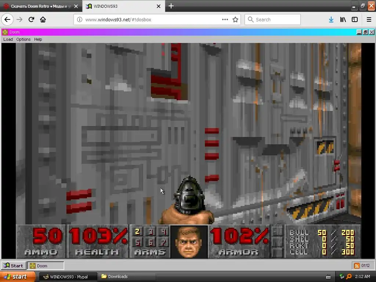The image size is (376, 282).
Task: Open the Windows XP start button
Action: pos(17,276)
